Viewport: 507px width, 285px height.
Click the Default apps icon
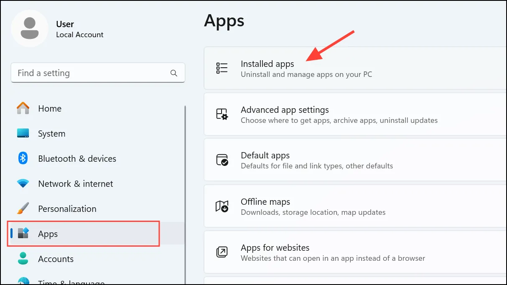tap(222, 160)
